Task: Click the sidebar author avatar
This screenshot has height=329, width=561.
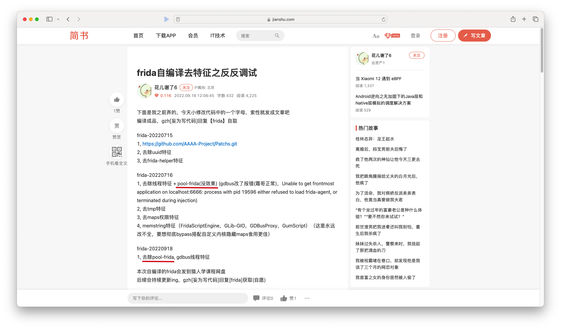Action: 362,58
